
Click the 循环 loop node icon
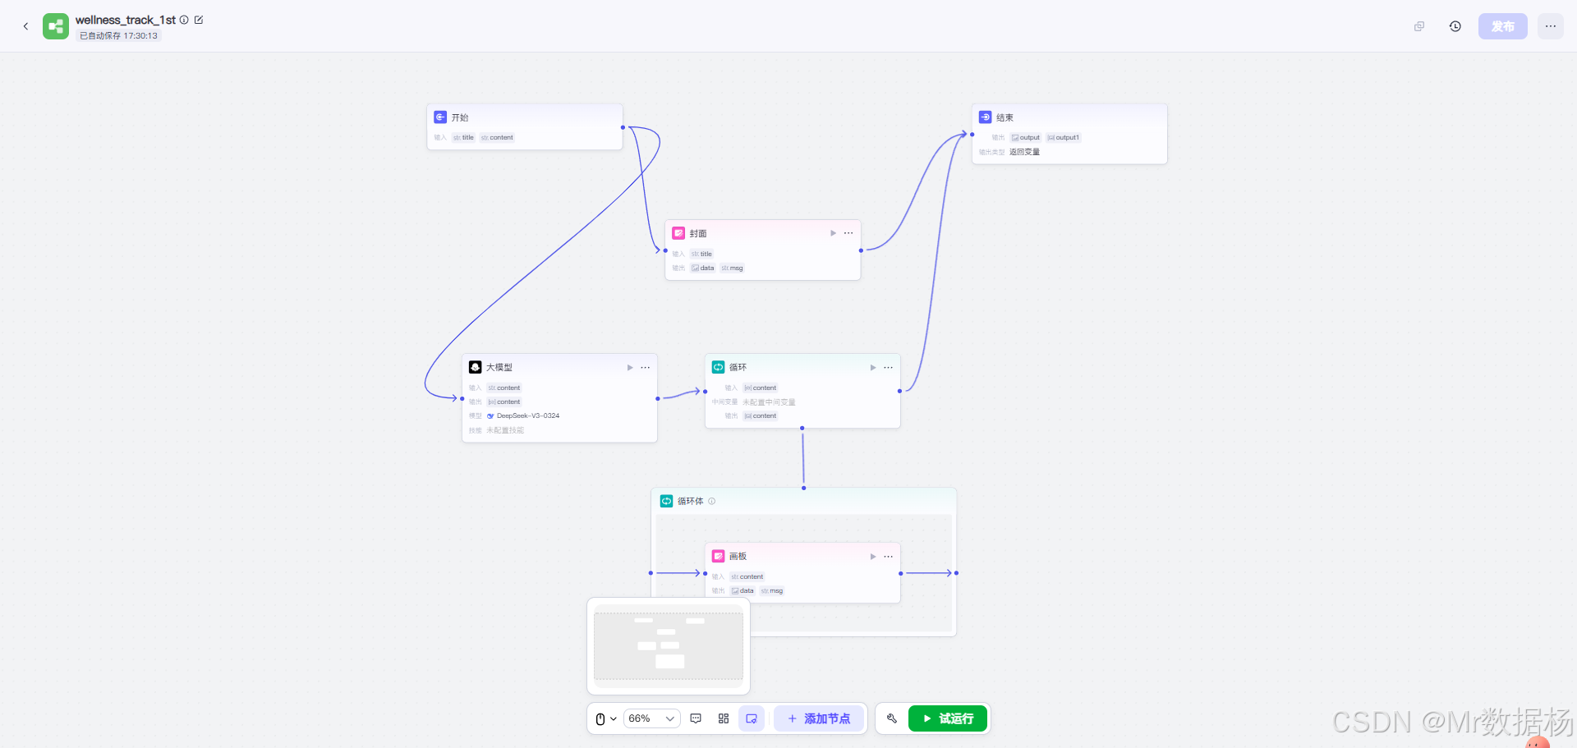click(x=718, y=367)
